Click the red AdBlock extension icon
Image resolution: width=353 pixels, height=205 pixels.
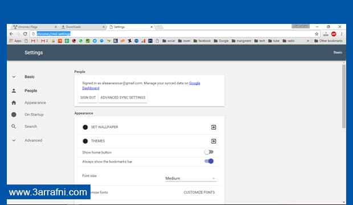click(x=334, y=34)
